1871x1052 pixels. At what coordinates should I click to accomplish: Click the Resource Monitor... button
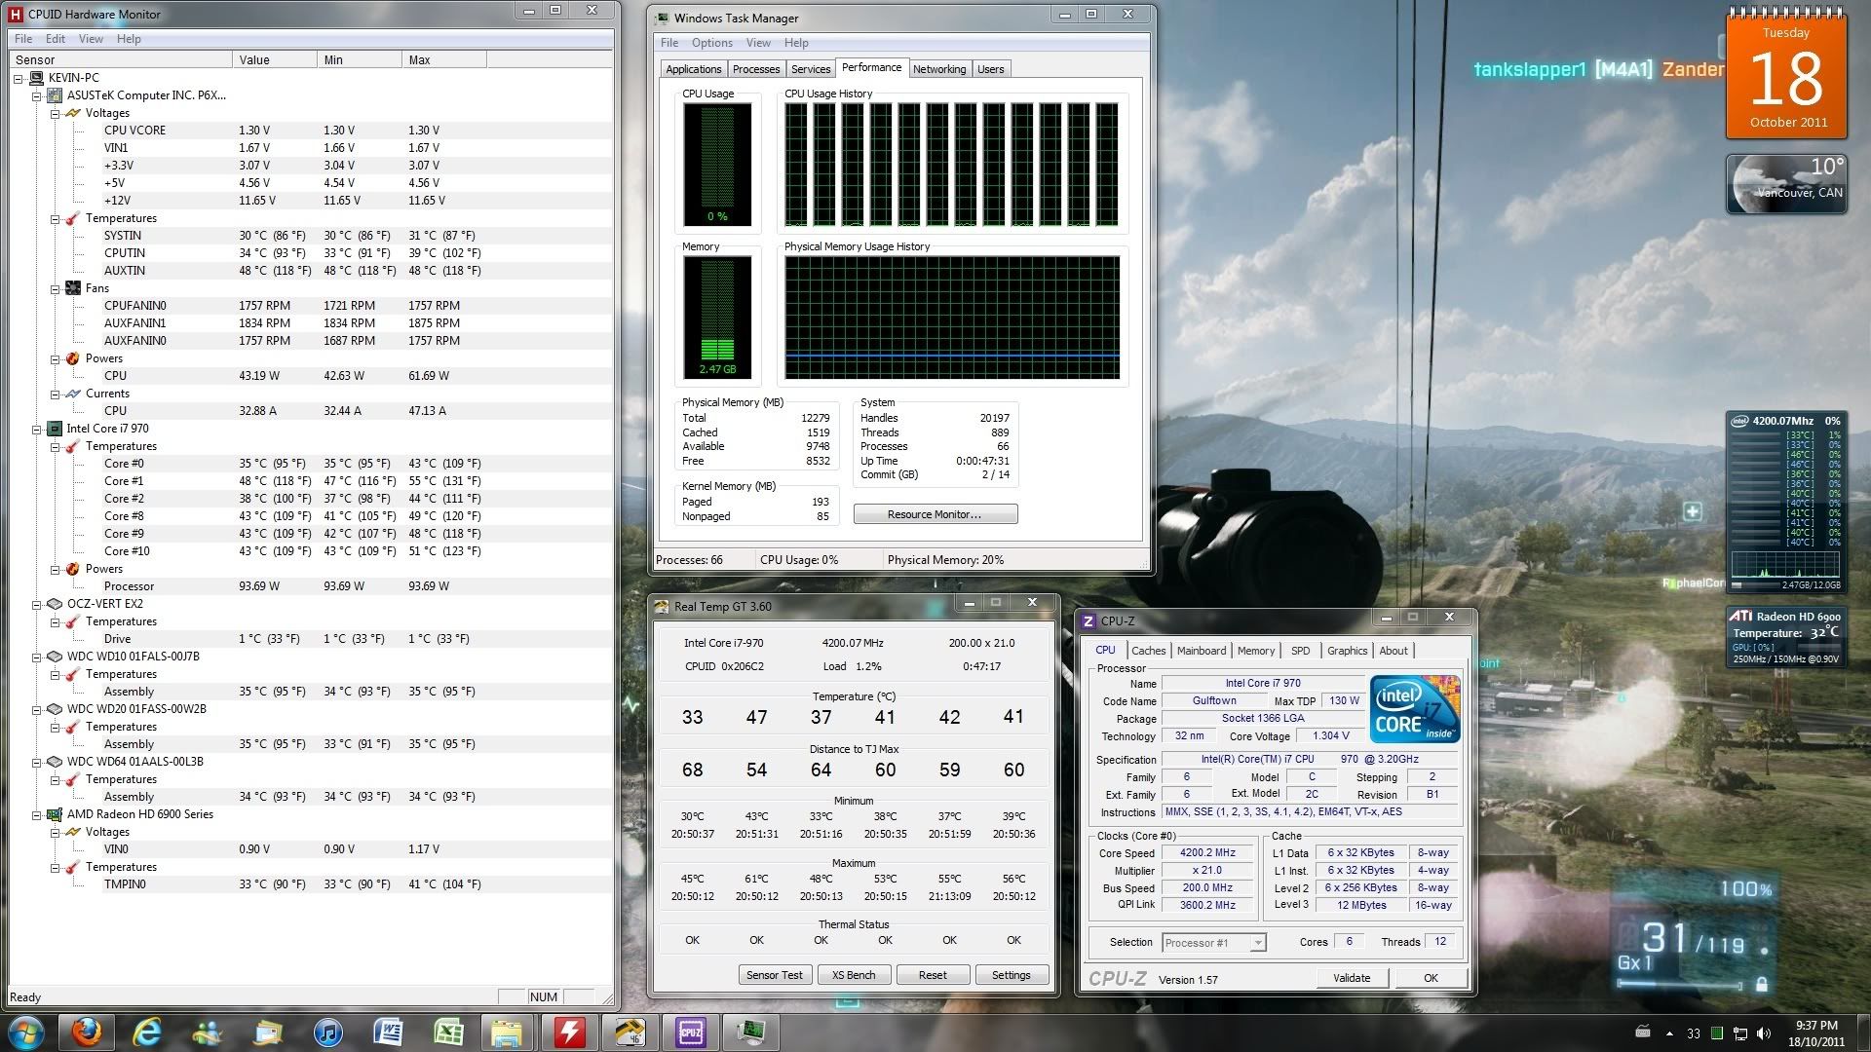point(935,514)
